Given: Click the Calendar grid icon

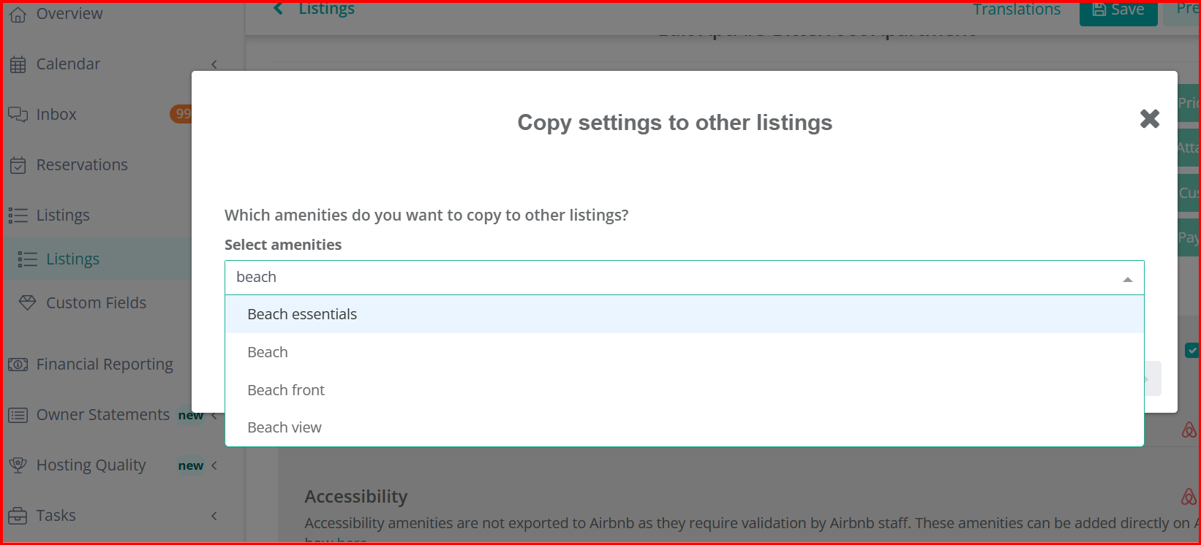Looking at the screenshot, I should 18,64.
